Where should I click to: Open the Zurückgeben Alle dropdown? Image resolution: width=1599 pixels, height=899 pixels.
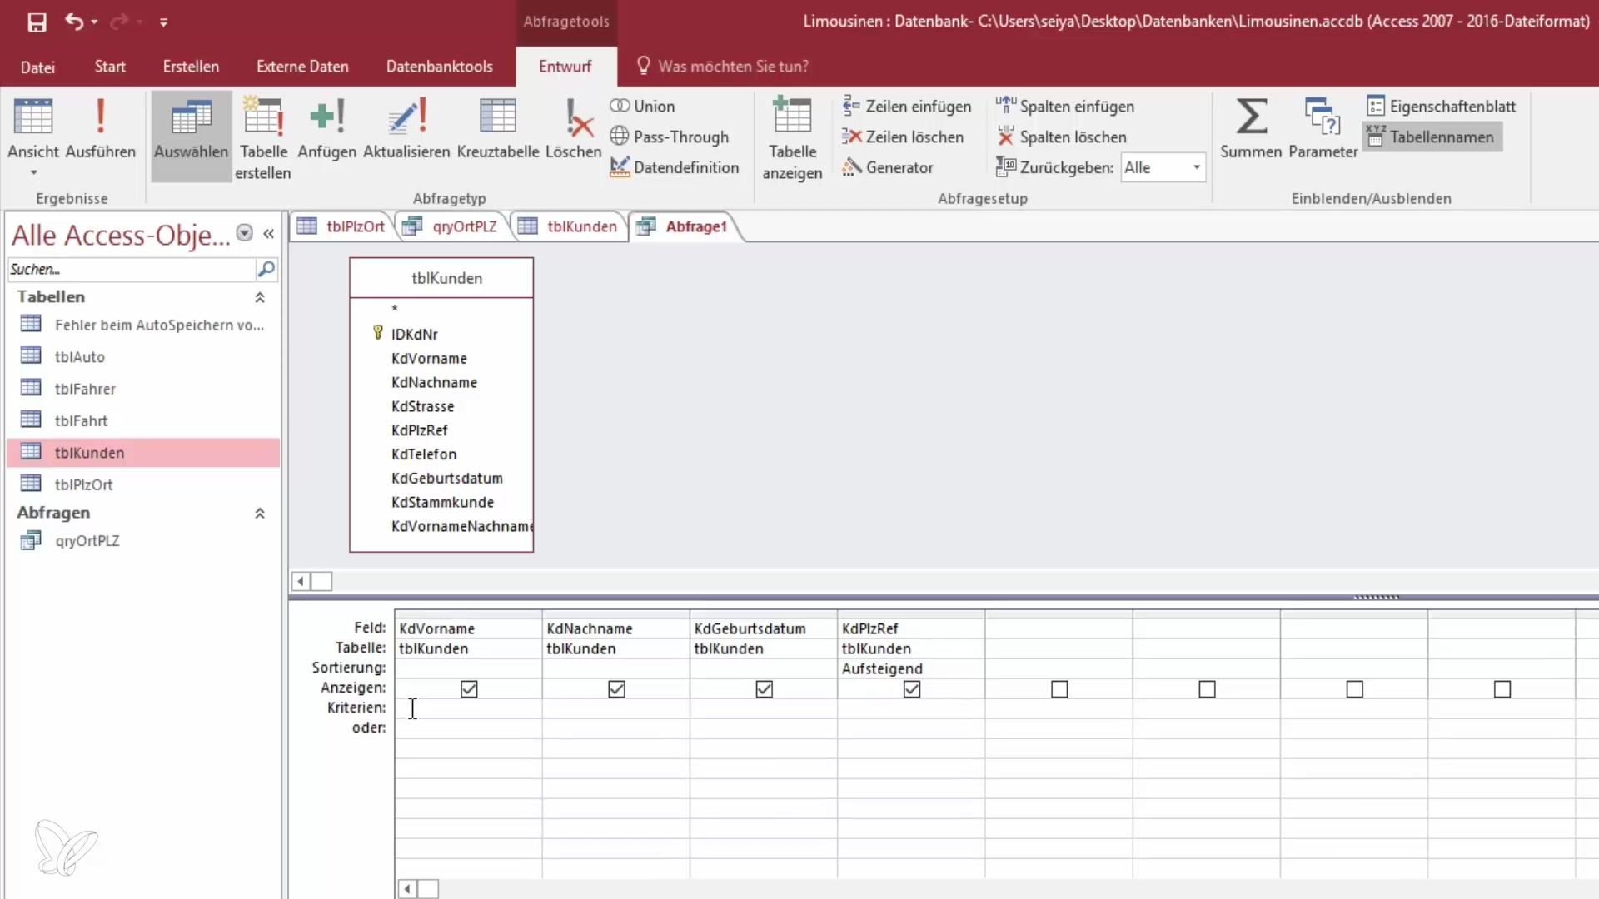click(x=1196, y=167)
